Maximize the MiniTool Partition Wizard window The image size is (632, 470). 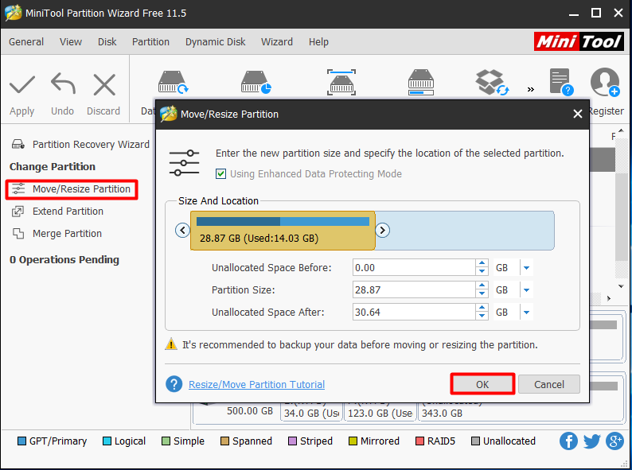[595, 13]
